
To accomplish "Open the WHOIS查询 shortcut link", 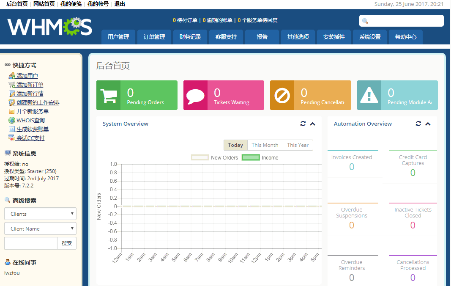I will pyautogui.click(x=30, y=120).
